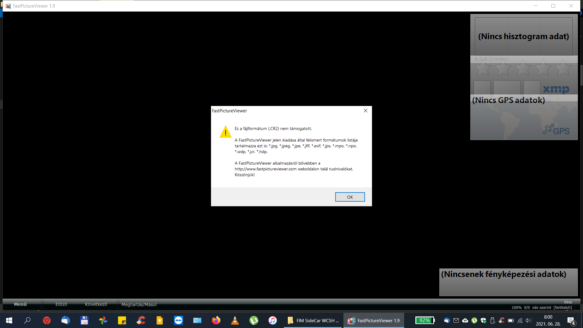Open Sticky Notes from the taskbar
This screenshot has width=583, height=328.
pyautogui.click(x=122, y=320)
